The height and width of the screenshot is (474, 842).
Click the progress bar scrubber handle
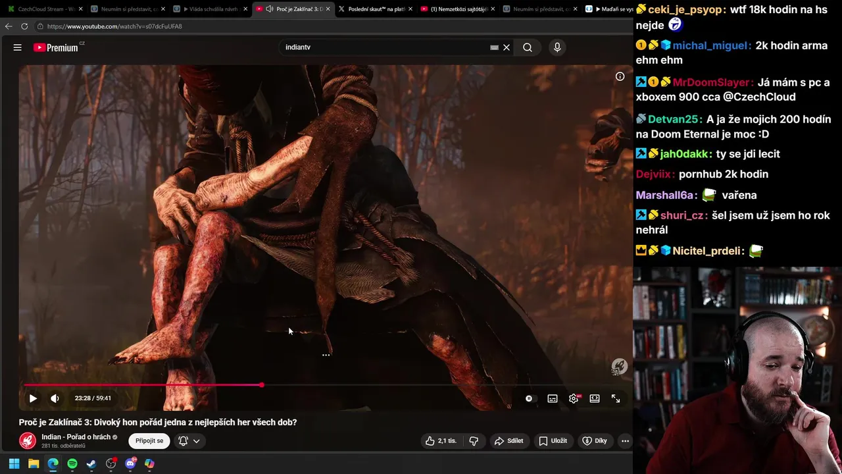(x=262, y=385)
